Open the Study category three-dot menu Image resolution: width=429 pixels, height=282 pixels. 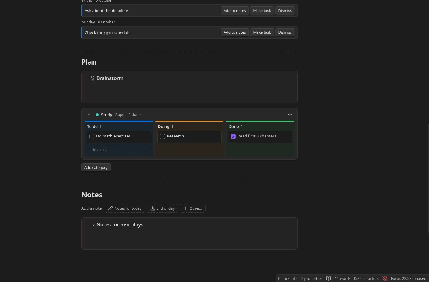290,115
